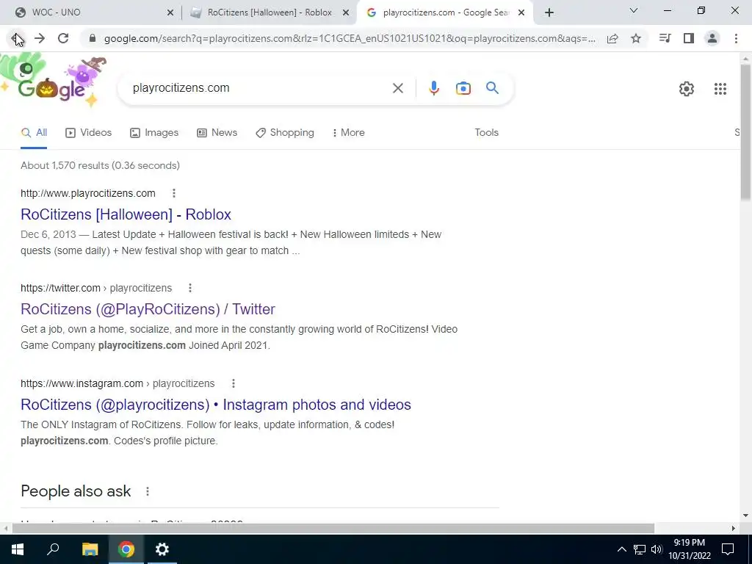This screenshot has width=752, height=564.
Task: Click the padlock site info icon
Action: coord(93,38)
